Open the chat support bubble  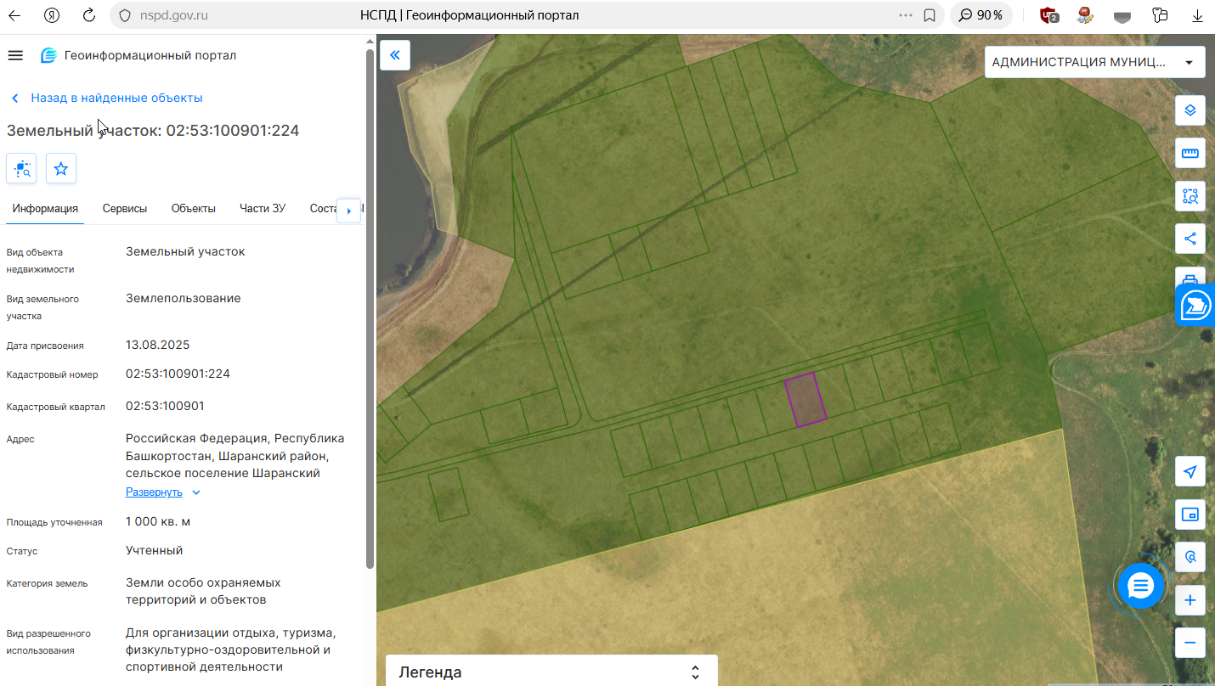click(x=1140, y=585)
